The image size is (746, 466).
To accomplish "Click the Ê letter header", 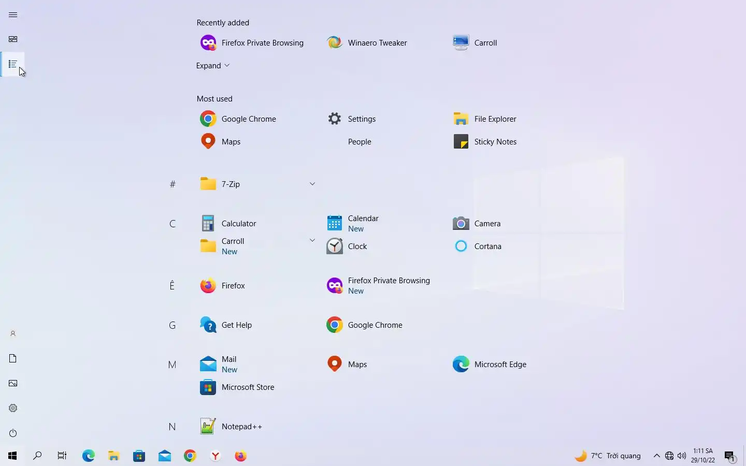I will tap(173, 286).
